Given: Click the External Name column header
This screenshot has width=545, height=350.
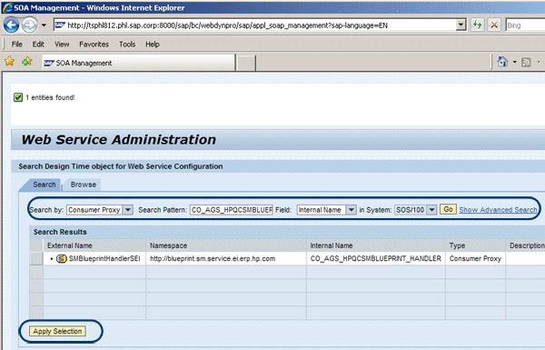Looking at the screenshot, I should point(94,245).
